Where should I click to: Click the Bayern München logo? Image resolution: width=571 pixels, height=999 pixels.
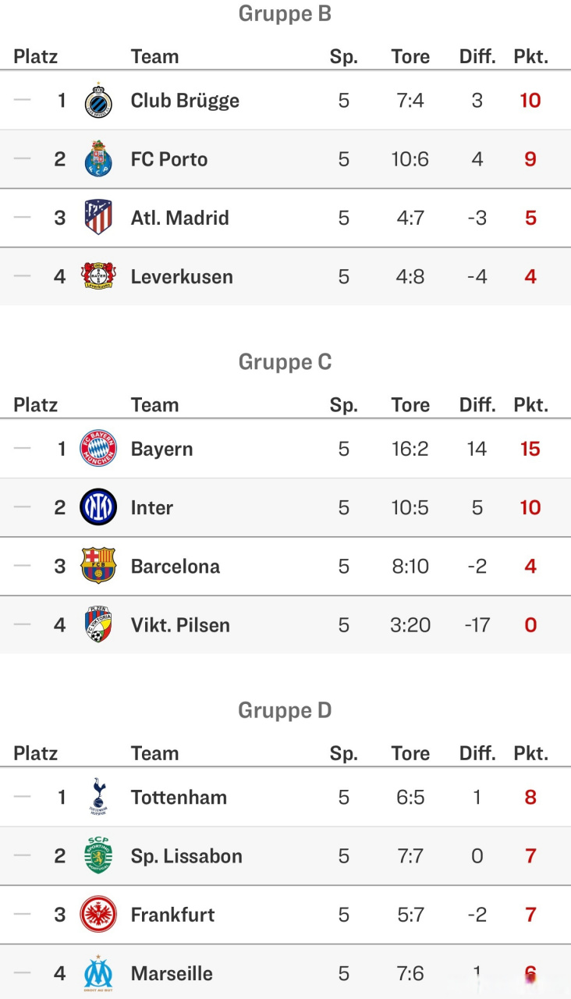(x=98, y=449)
